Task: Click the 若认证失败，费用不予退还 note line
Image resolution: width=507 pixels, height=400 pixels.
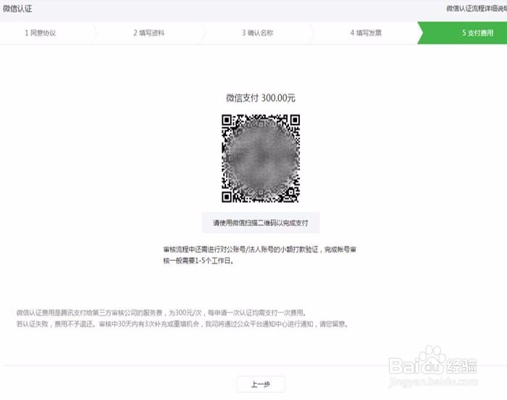Action: [x=183, y=324]
